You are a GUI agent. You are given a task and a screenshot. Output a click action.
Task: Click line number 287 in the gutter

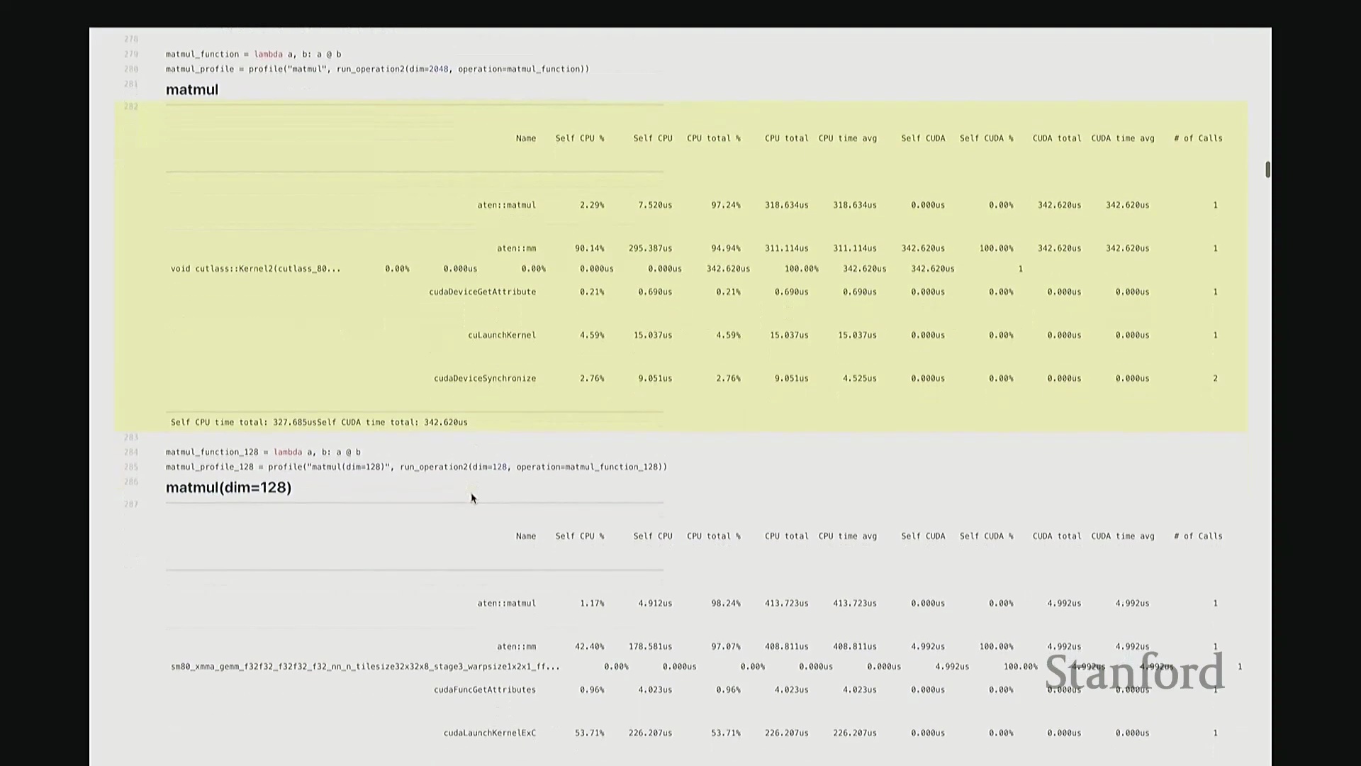click(x=131, y=504)
